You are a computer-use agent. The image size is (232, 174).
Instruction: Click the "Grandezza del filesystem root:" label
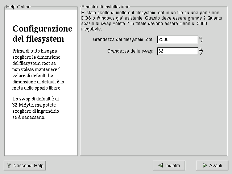pyautogui.click(x=123, y=40)
